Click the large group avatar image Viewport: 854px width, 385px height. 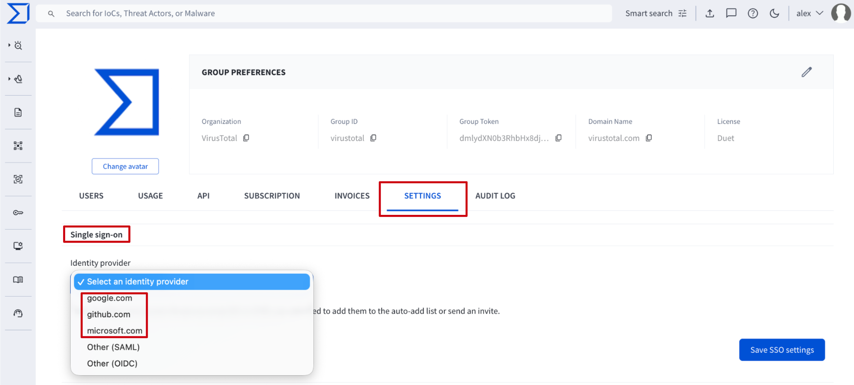[127, 102]
